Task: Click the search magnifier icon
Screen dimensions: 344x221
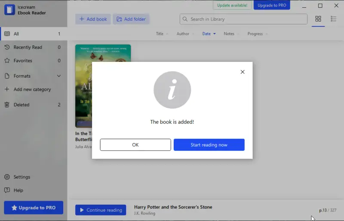Action: (x=185, y=19)
